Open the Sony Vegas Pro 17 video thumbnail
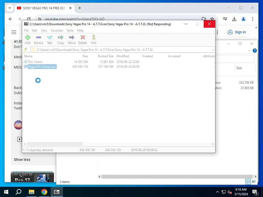 (x=32, y=177)
